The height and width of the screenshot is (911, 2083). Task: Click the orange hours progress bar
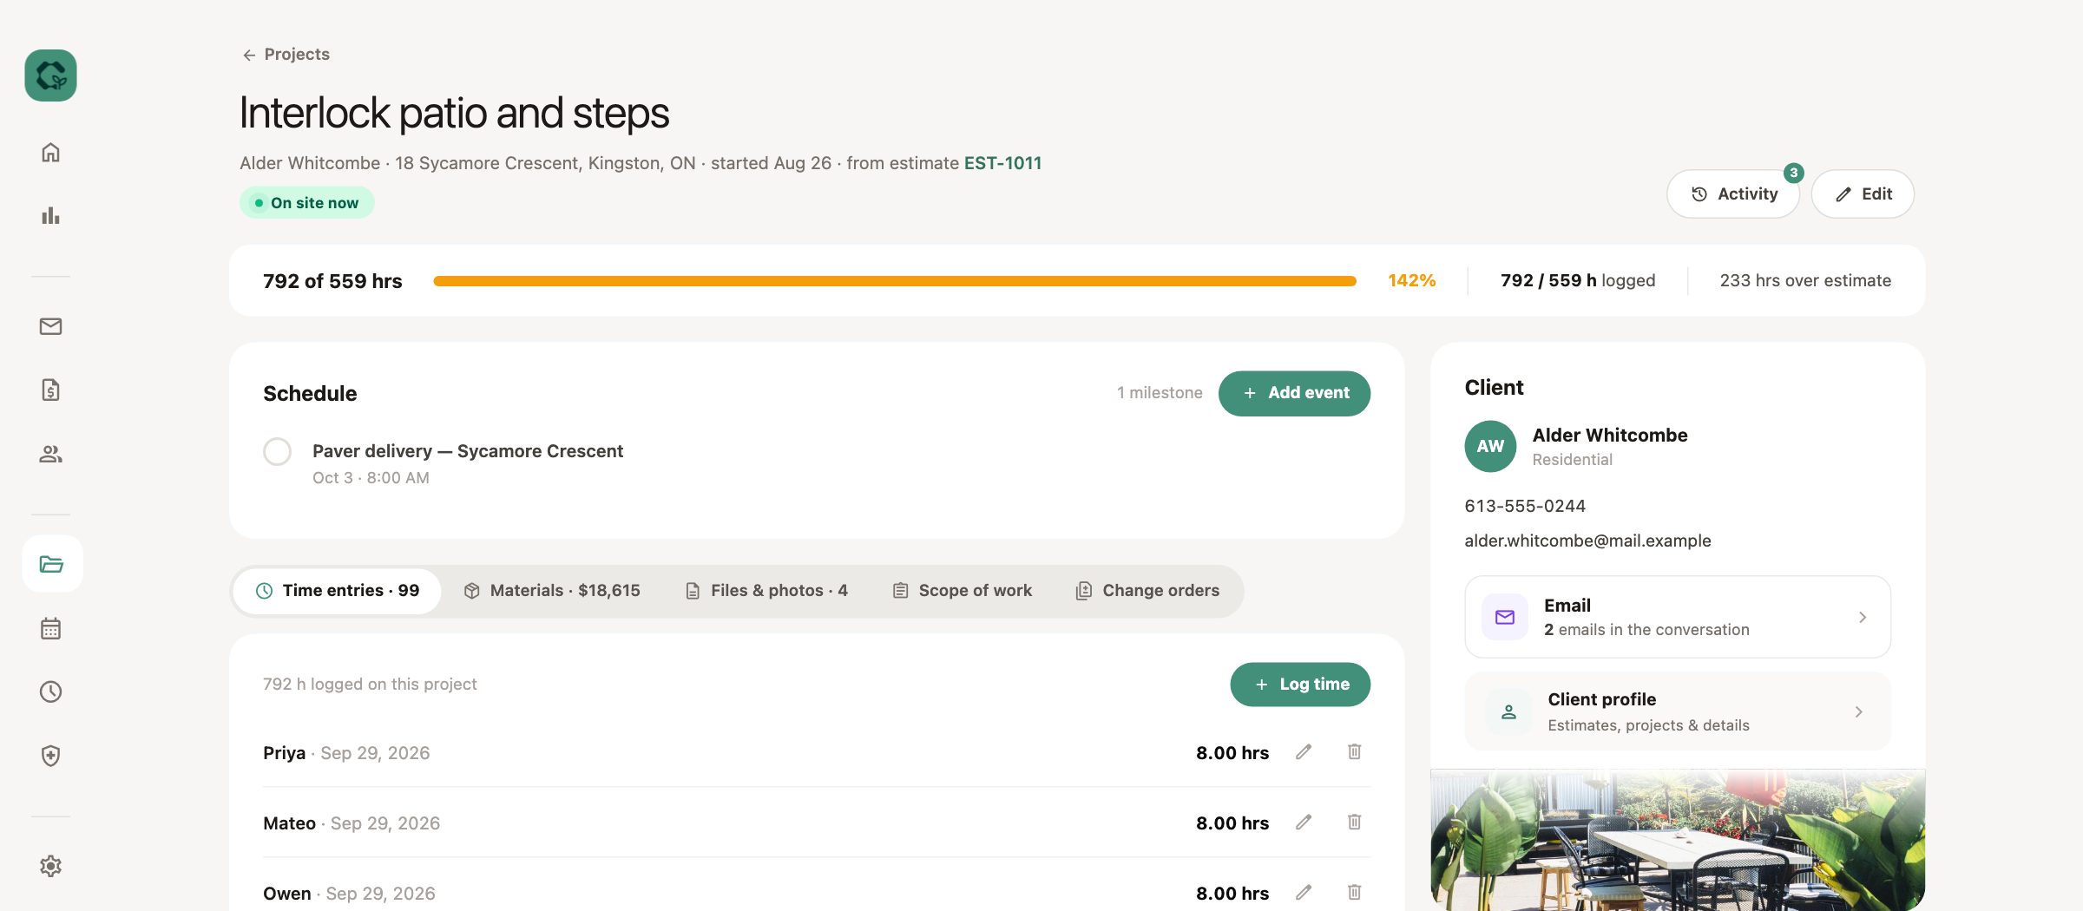894,281
